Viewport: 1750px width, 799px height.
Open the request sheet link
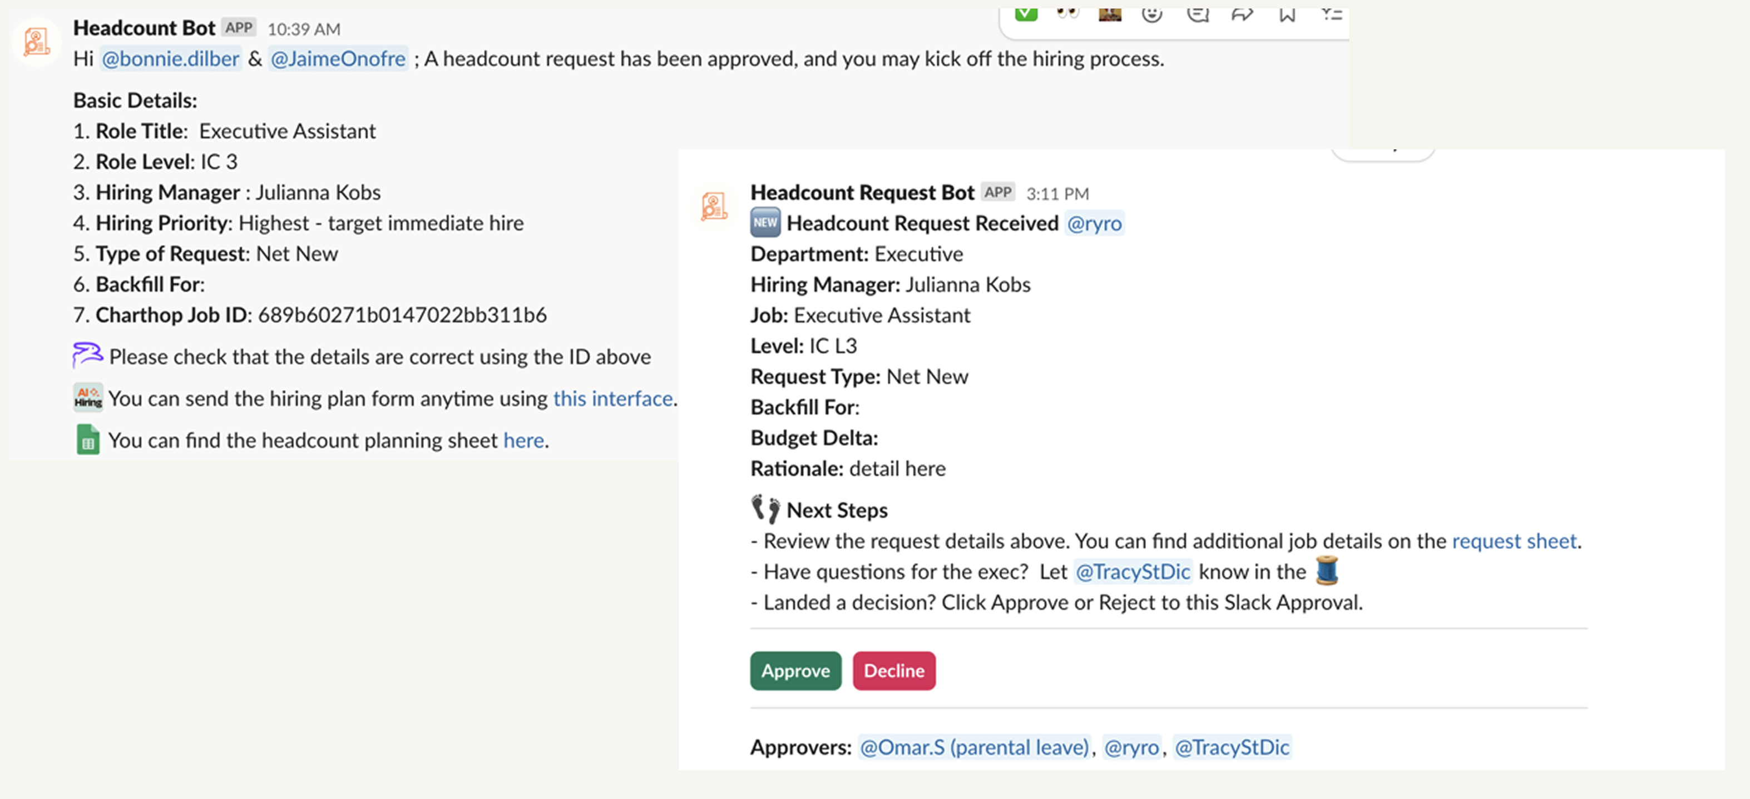coord(1514,541)
